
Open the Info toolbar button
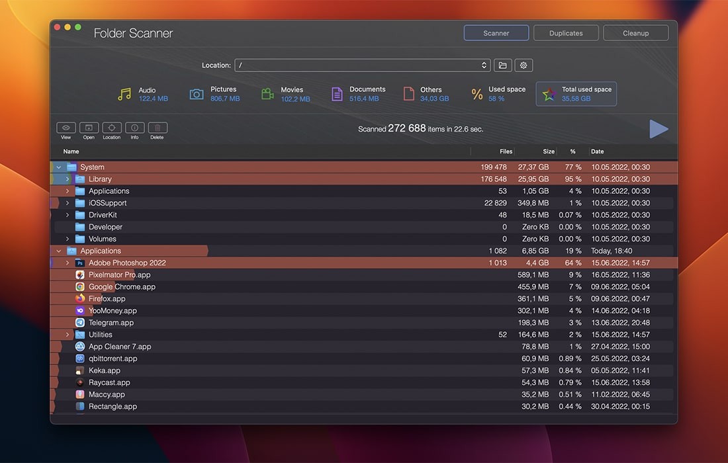(134, 128)
